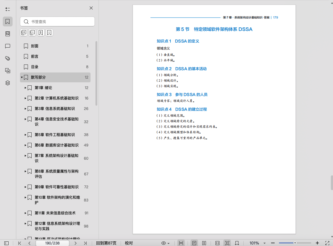
Task: Go to first page
Action: tap(20, 243)
